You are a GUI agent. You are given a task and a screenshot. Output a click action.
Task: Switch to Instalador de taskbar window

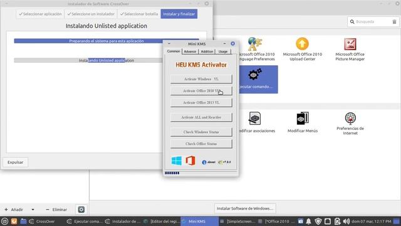tap(123, 222)
